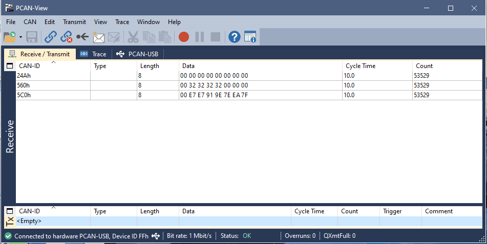This screenshot has height=244, width=487.
Task: Select the 24Ah message row
Action: pos(249,75)
